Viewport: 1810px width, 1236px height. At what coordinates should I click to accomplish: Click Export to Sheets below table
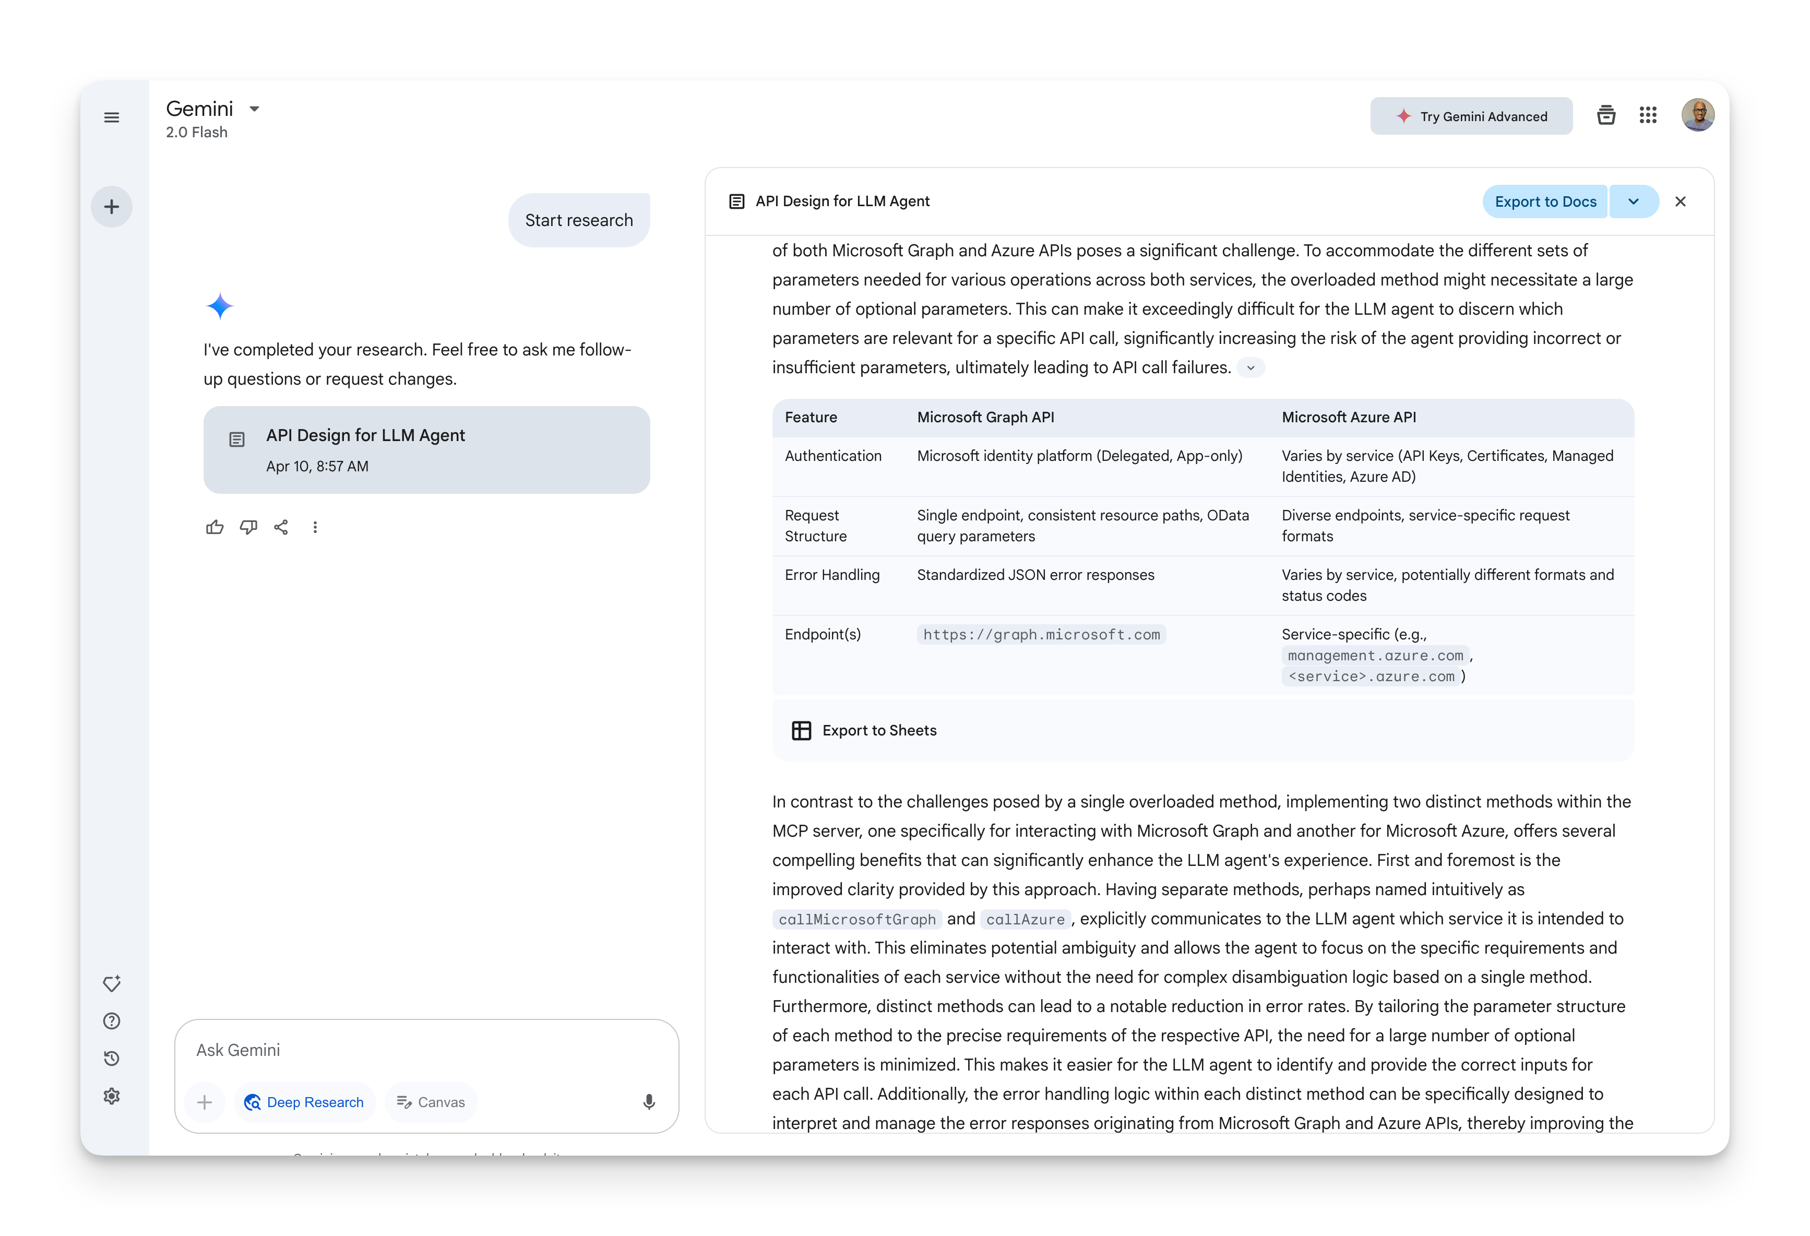pos(864,731)
